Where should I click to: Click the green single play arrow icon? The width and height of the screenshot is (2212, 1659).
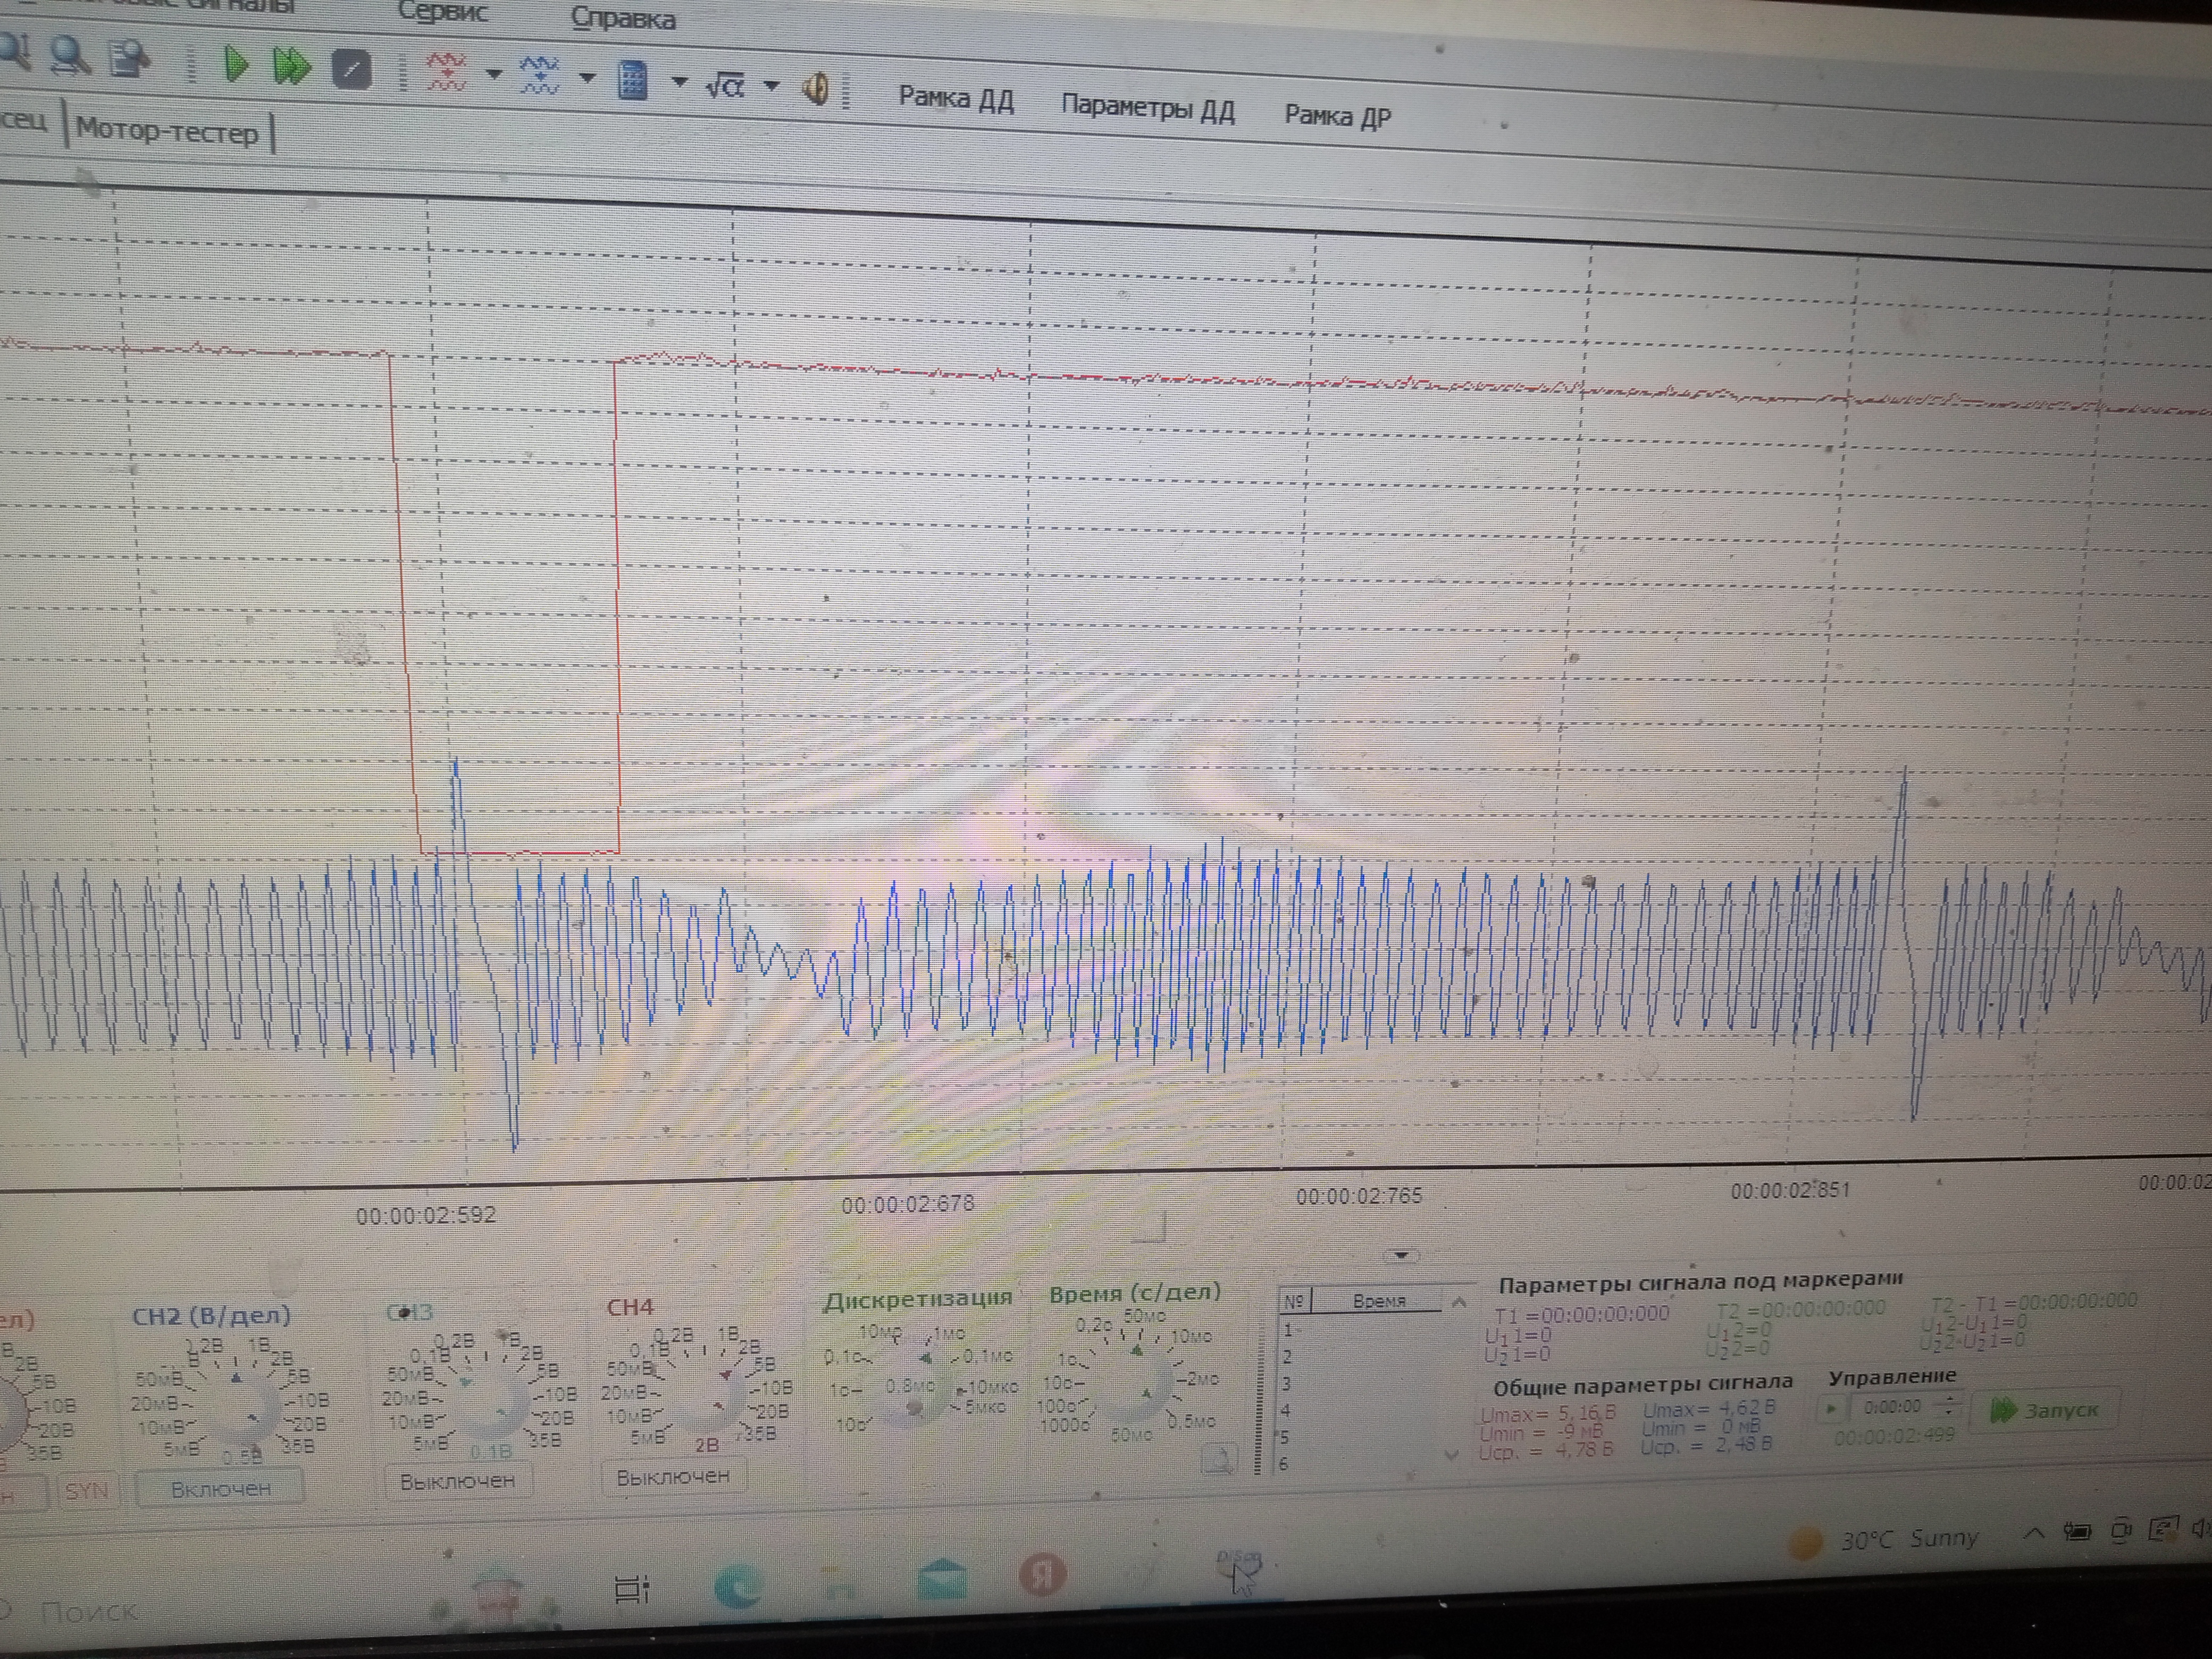(236, 65)
